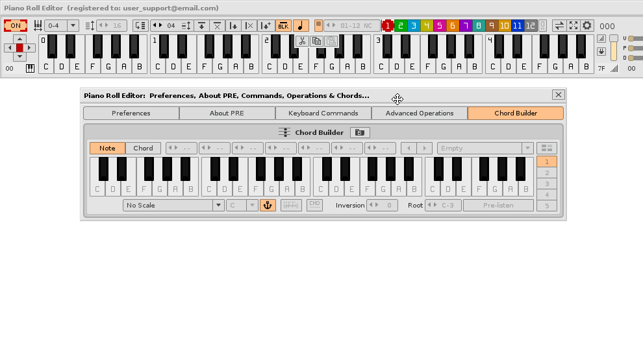Switch to Chord mode toggle
The image size is (643, 358).
tap(143, 149)
